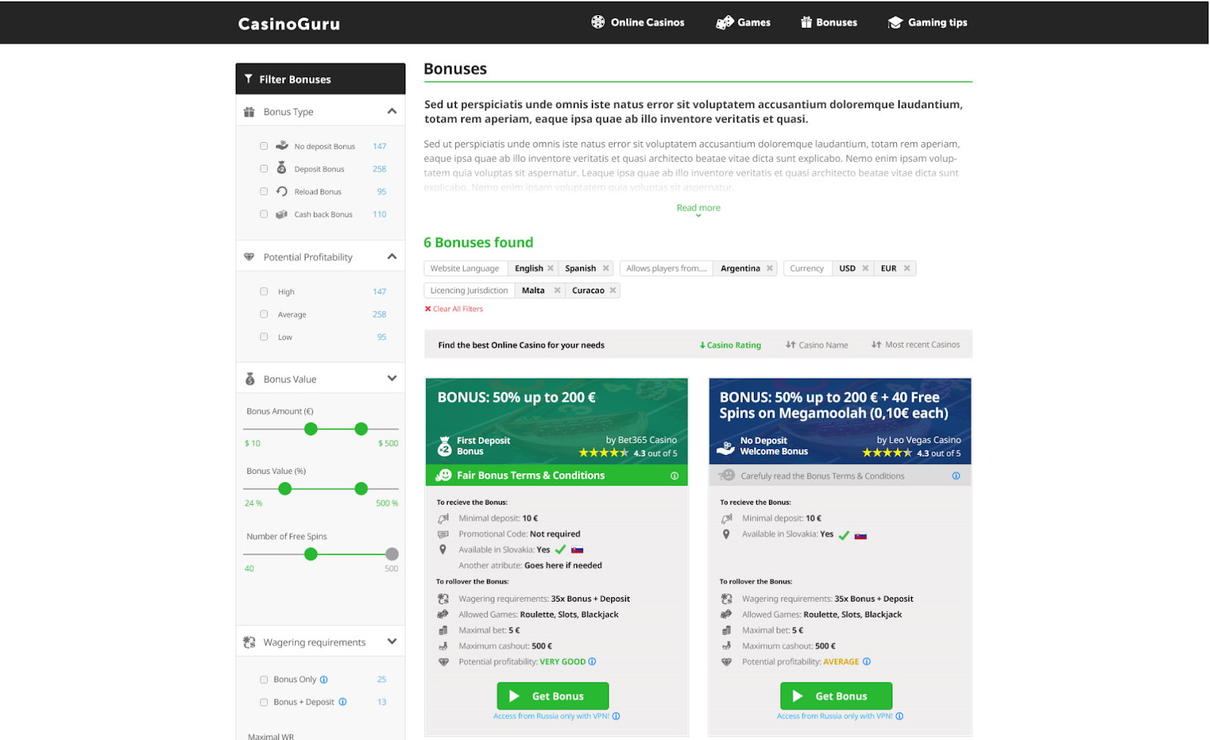
Task: Check the Bonus Only wagering checkbox
Action: pyautogui.click(x=264, y=680)
